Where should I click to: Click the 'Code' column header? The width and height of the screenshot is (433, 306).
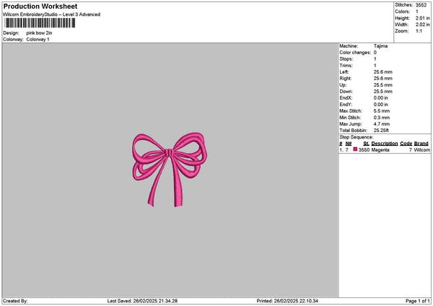pyautogui.click(x=406, y=144)
